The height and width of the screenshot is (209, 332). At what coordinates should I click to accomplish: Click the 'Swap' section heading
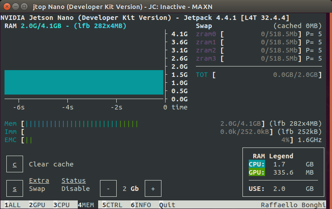tap(204, 26)
